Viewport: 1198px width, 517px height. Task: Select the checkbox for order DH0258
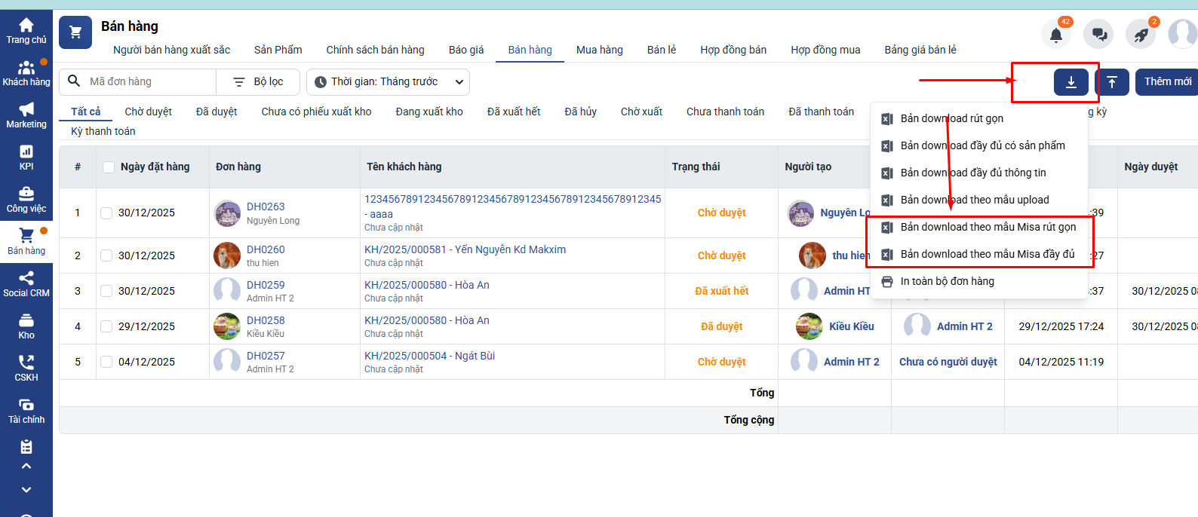106,326
